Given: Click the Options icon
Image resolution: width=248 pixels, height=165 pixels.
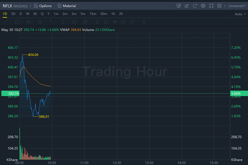Looking at the screenshot, I should click(x=36, y=6).
